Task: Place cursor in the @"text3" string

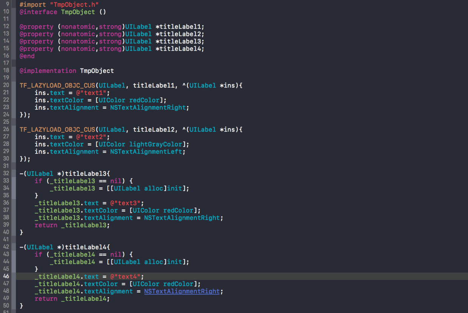Action: 127,203
